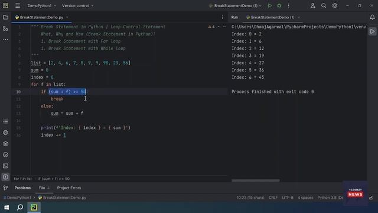Click 'Index: 6 = 45' output line

click(247, 78)
